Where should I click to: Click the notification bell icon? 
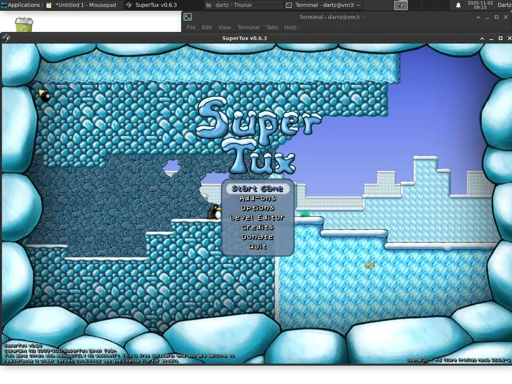pos(458,5)
